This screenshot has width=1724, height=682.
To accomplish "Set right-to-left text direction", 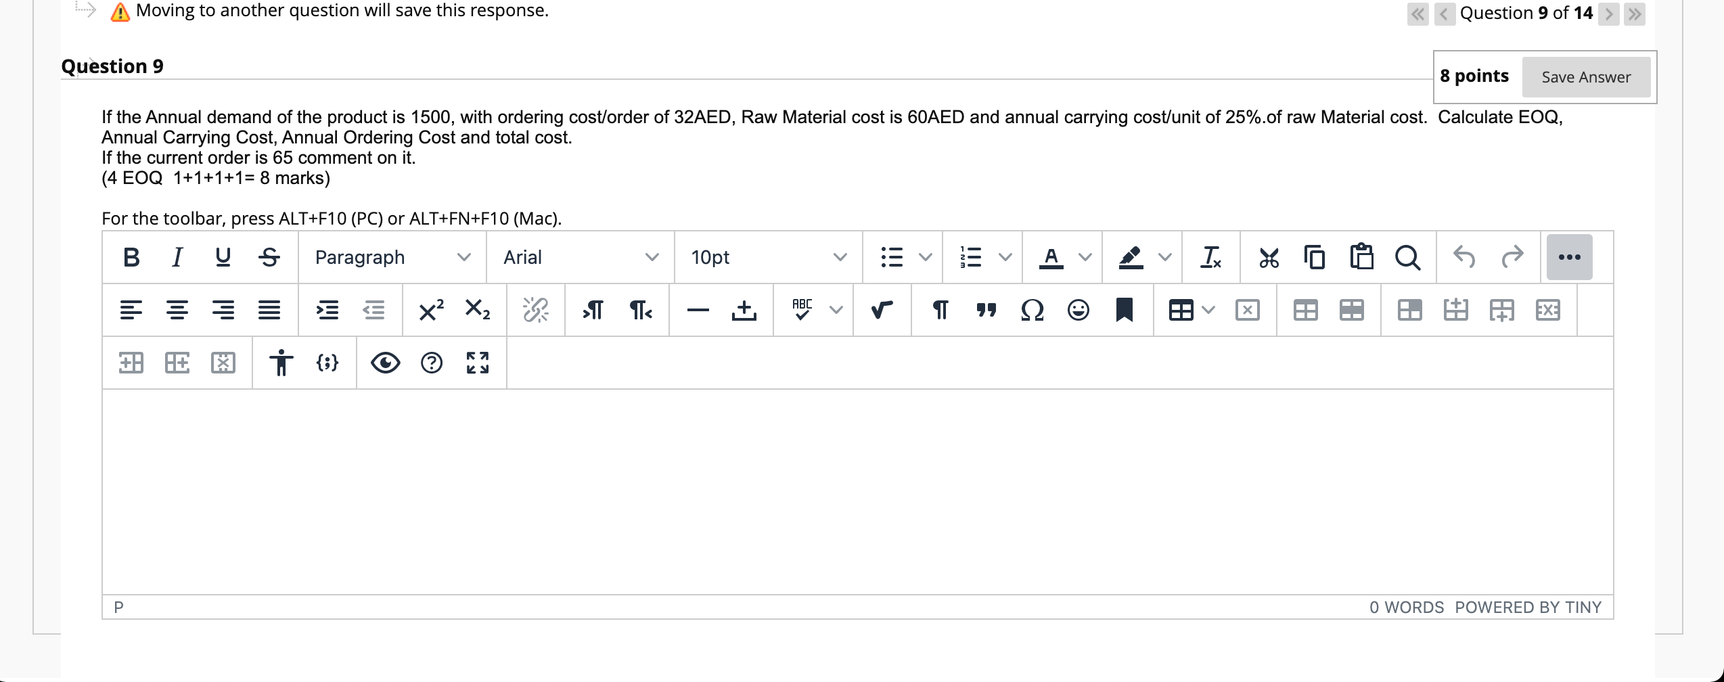I will point(640,310).
